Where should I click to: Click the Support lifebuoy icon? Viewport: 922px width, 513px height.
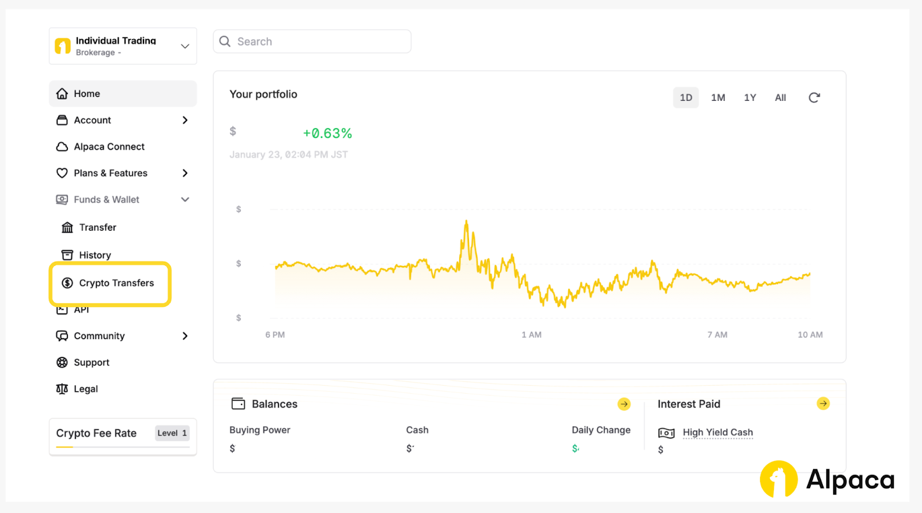click(x=62, y=363)
